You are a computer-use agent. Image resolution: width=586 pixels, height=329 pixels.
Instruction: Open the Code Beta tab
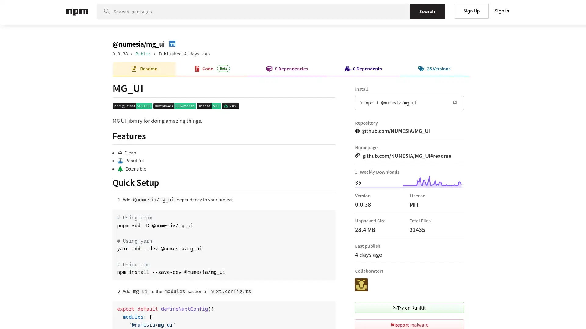pyautogui.click(x=212, y=69)
